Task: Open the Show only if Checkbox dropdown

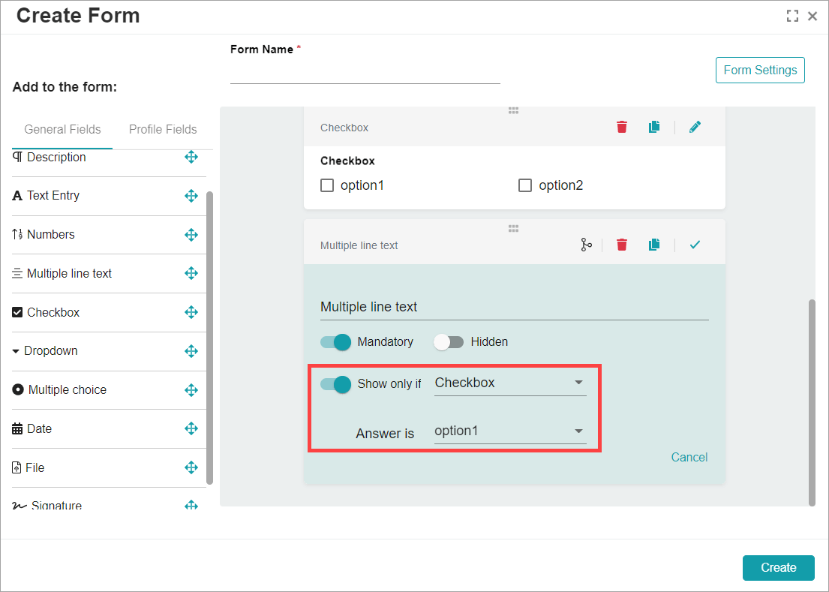Action: (x=510, y=383)
